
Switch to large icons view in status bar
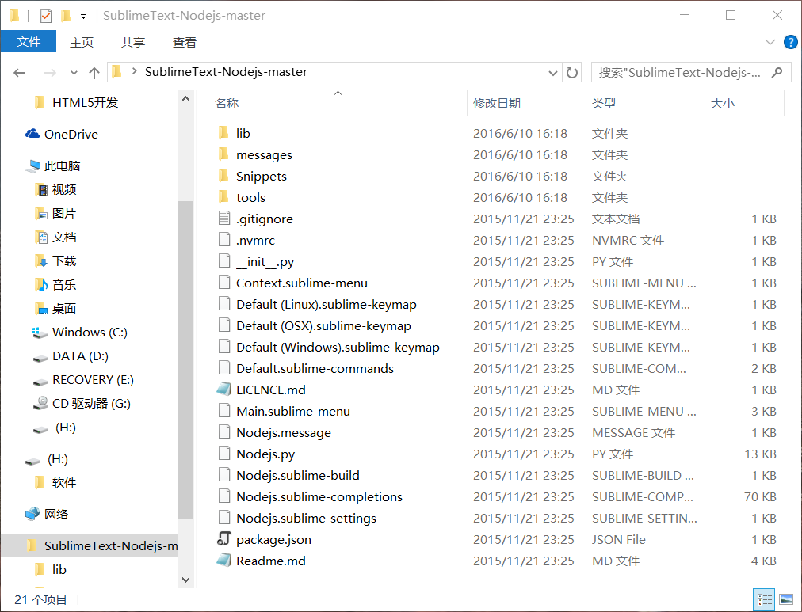pos(785,599)
